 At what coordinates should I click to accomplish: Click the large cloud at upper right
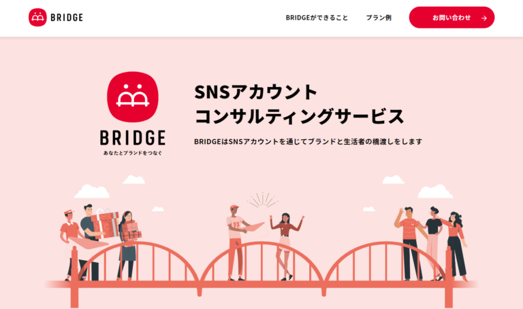435,192
